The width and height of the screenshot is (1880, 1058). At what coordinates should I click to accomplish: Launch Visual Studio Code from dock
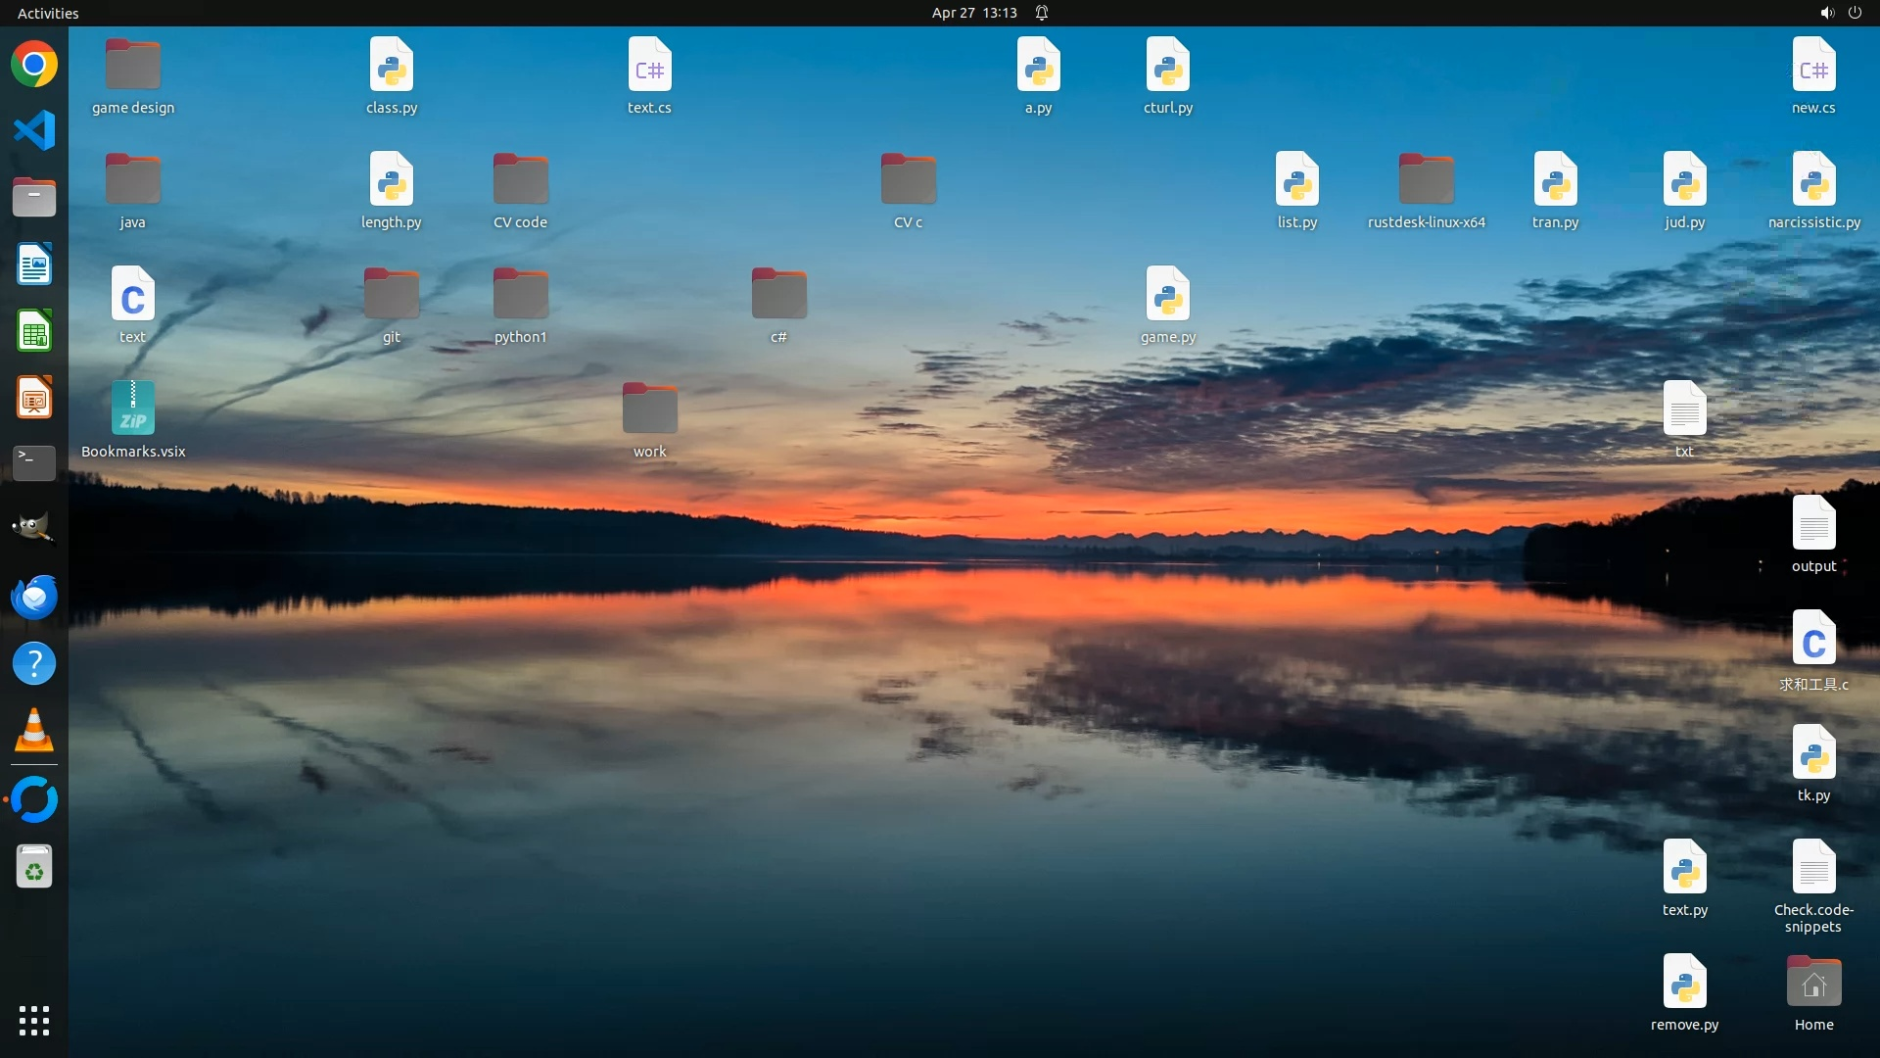tap(34, 130)
